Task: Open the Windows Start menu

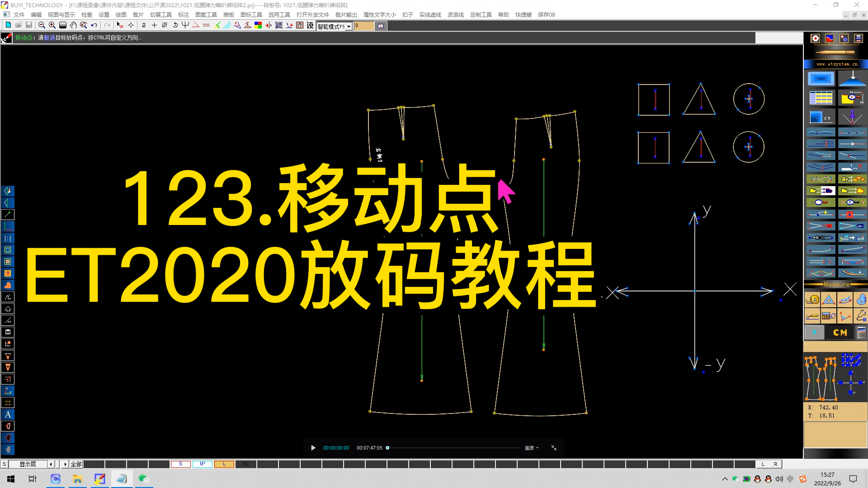Action: pos(11,479)
